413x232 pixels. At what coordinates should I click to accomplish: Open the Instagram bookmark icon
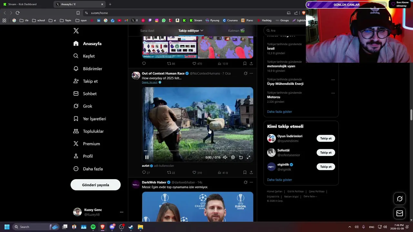pos(157,20)
